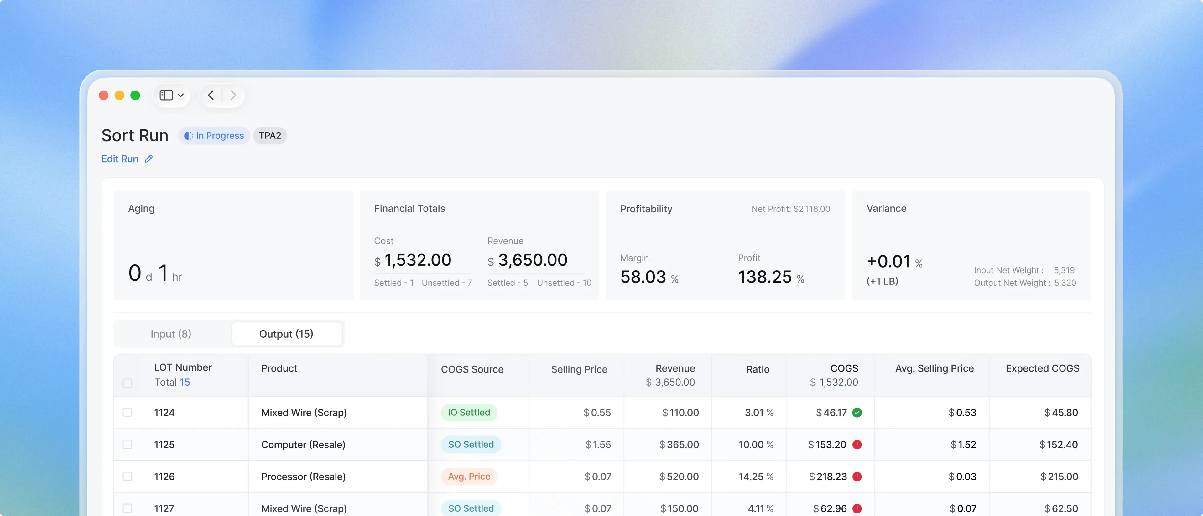Select LOT number 1127
The height and width of the screenshot is (516, 1203).
coord(164,508)
